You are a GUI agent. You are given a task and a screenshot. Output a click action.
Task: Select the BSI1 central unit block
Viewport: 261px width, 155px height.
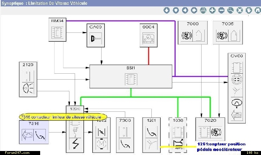(131, 76)
